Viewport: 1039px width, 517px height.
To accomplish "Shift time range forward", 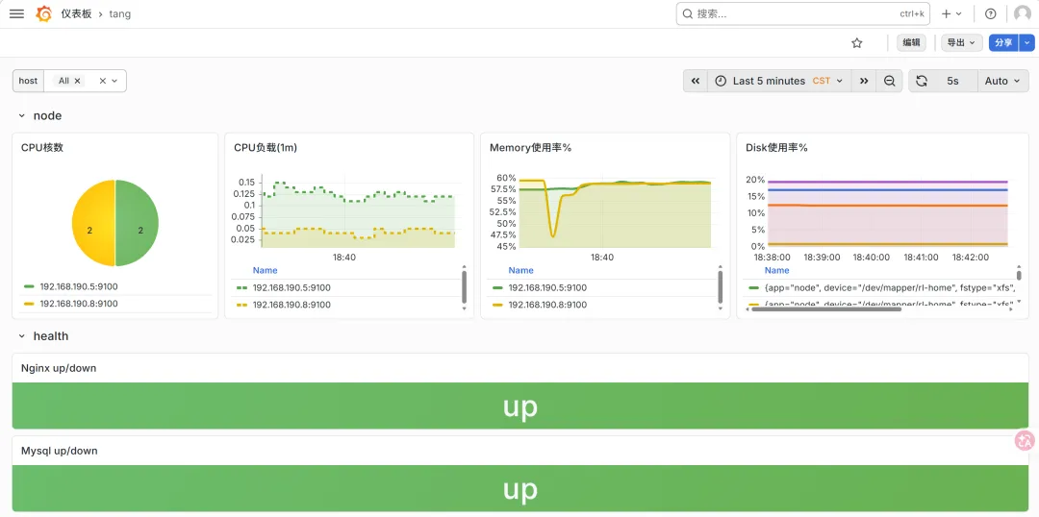I will (x=864, y=81).
